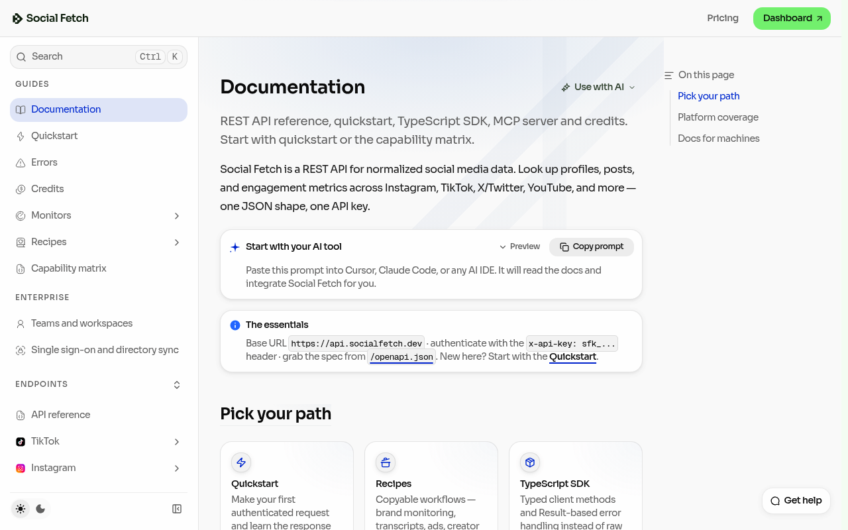Viewport: 848px width, 530px height.
Task: Open the Errors guide in sidebar
Action: [x=99, y=163]
